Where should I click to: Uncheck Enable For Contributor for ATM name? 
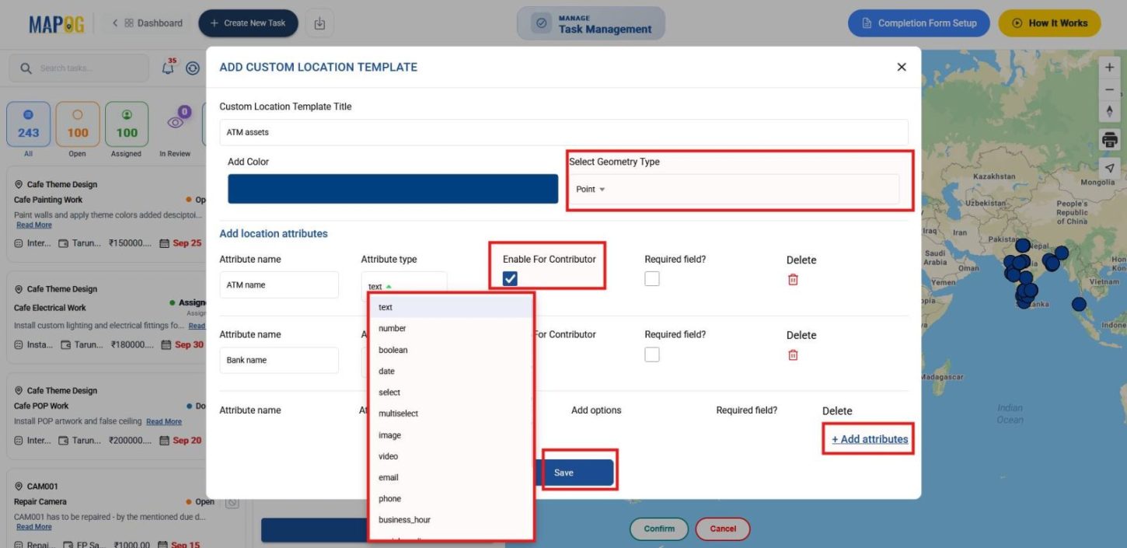pos(510,278)
